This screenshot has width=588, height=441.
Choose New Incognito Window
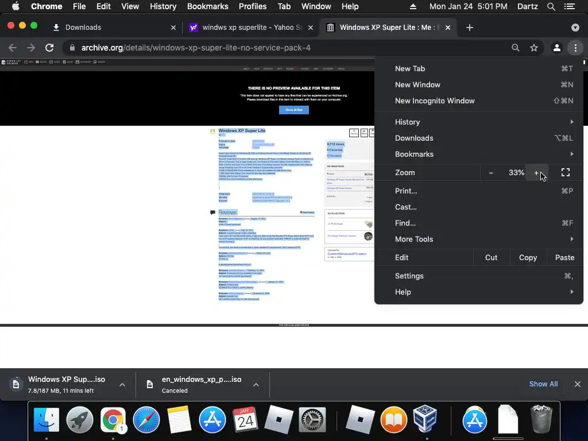[479, 101]
